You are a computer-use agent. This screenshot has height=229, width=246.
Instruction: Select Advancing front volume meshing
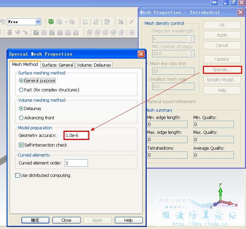(21, 118)
